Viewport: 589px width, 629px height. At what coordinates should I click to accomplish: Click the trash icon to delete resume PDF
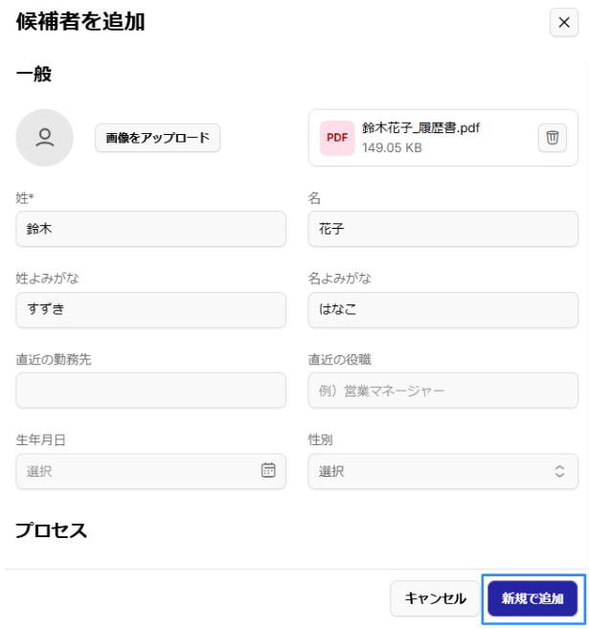point(552,138)
